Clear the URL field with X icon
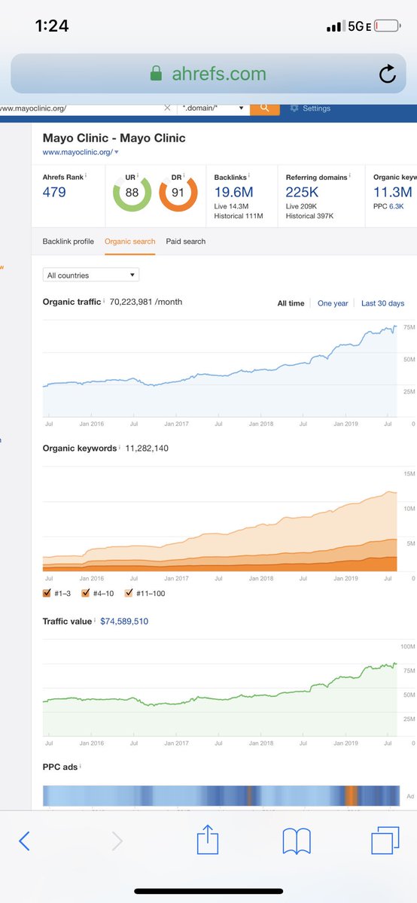 point(167,108)
